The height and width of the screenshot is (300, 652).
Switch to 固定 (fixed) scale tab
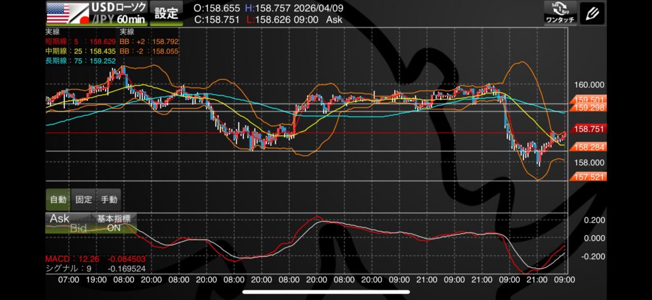click(83, 199)
